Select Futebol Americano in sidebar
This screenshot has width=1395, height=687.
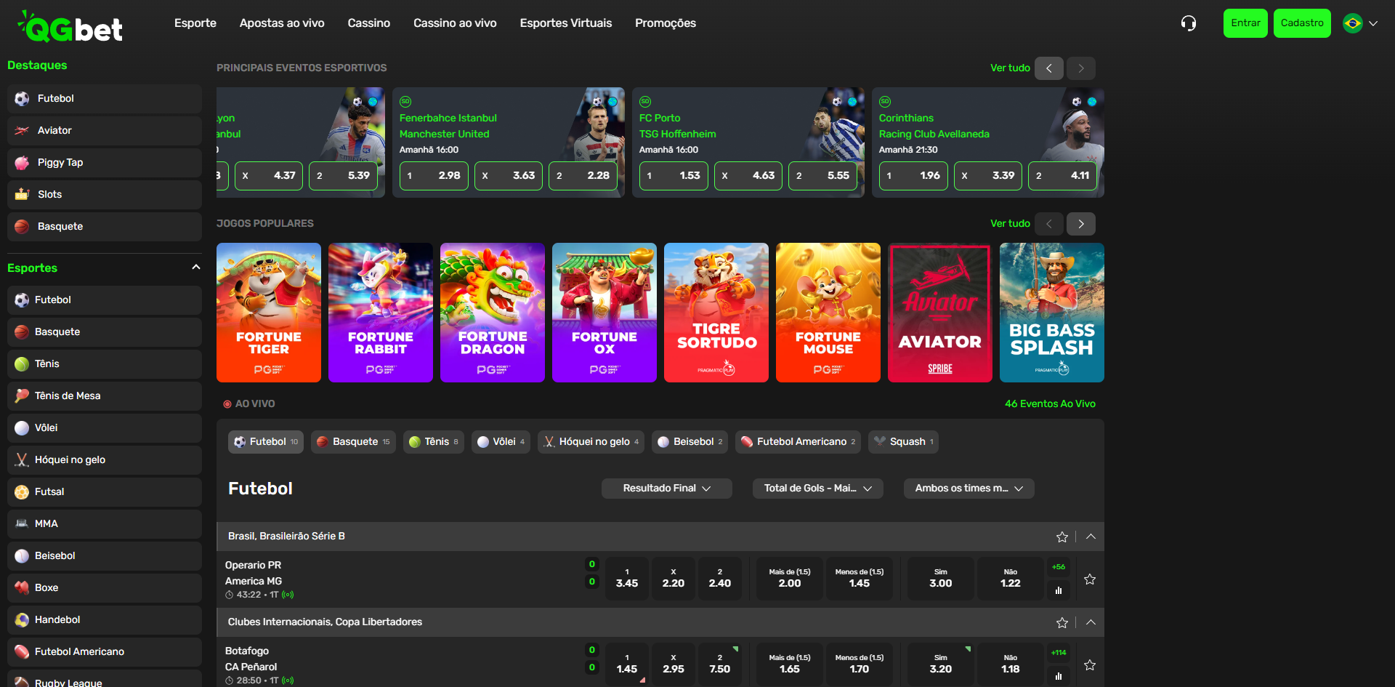pos(105,652)
